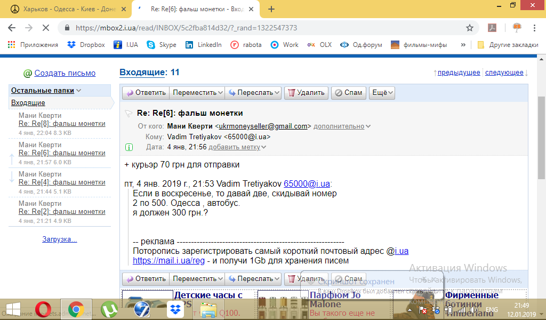Click sender address ukrmoneyseller@gmail.com
This screenshot has width=546, height=320.
(263, 126)
